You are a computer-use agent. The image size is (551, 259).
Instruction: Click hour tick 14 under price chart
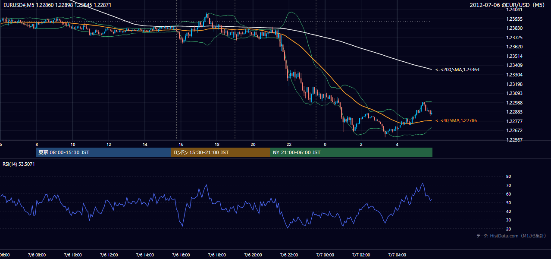point(145,144)
